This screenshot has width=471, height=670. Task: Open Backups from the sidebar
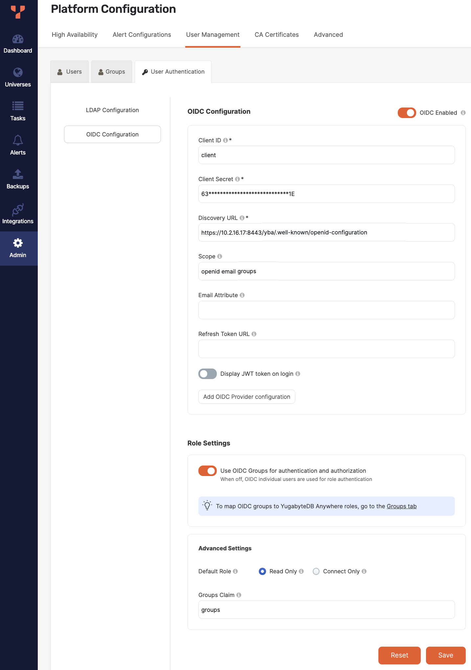click(x=18, y=179)
